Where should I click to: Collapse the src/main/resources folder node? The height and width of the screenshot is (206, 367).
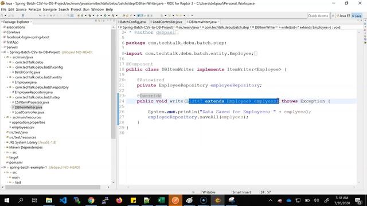click(5, 117)
